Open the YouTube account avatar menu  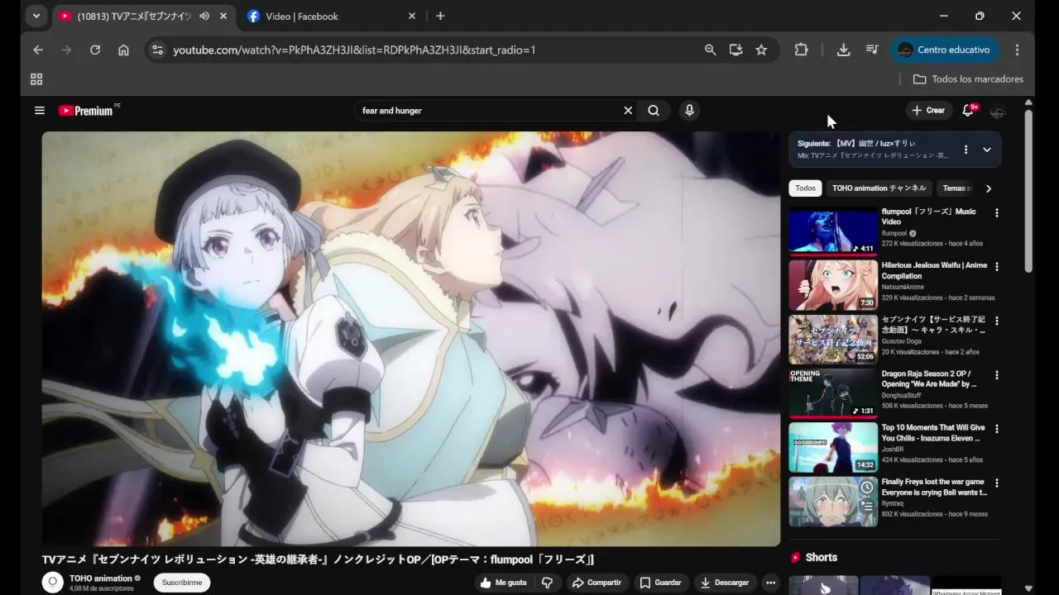pos(998,111)
